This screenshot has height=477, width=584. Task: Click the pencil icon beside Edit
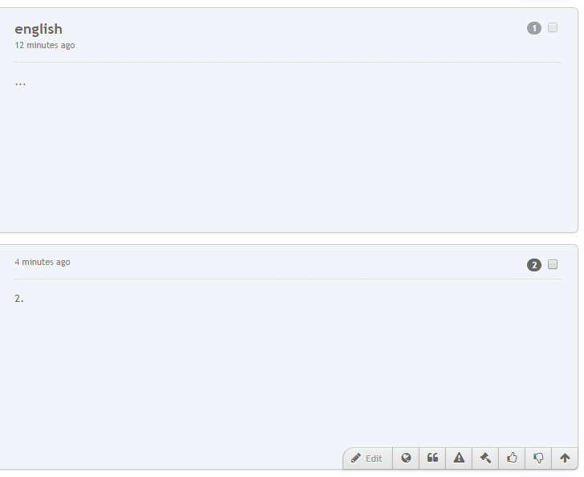click(355, 458)
